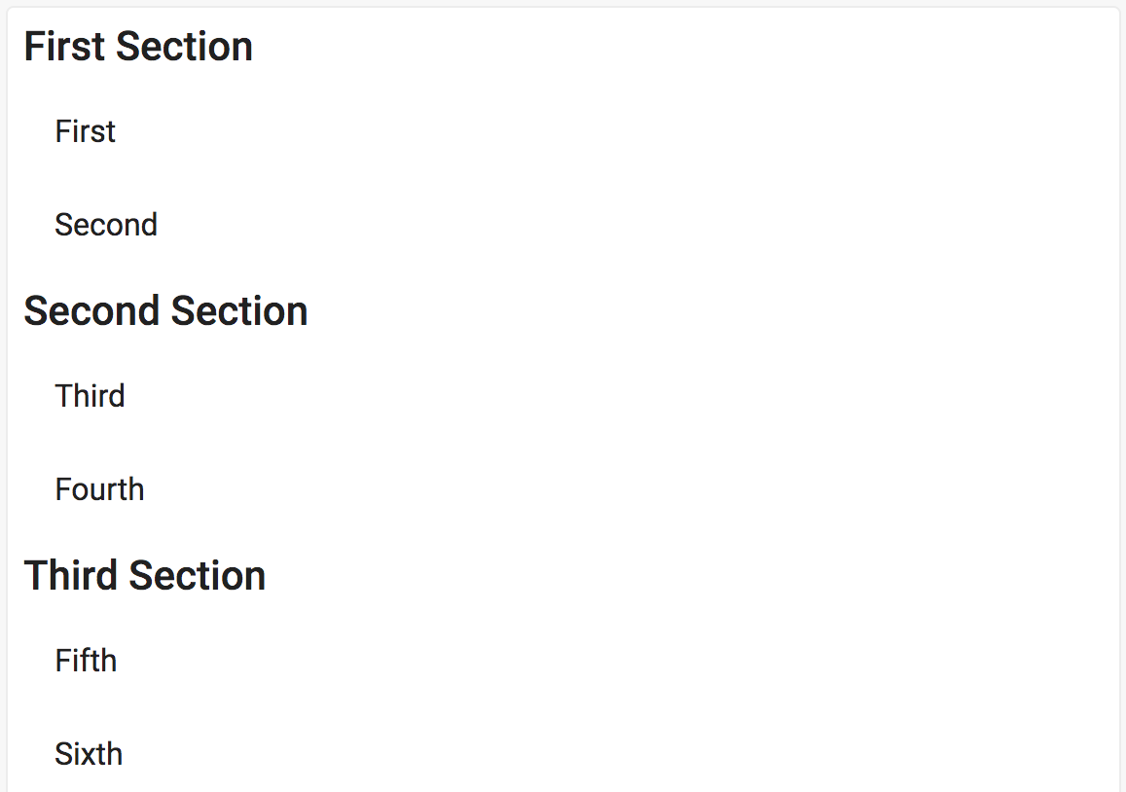The image size is (1126, 792).
Task: Open the item named Fourth
Action: [x=99, y=489]
